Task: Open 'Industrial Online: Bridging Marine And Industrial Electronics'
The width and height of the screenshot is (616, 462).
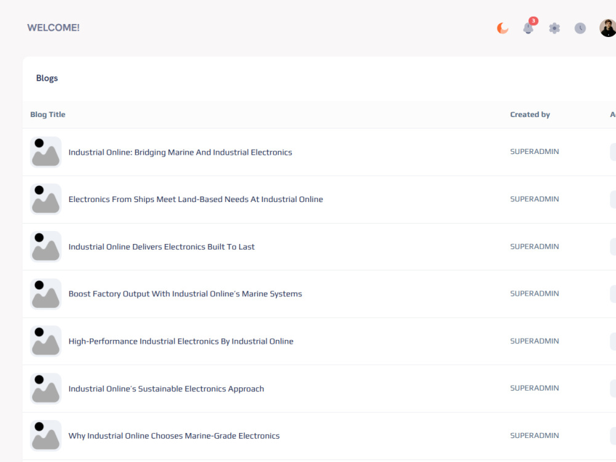Action: click(x=180, y=152)
